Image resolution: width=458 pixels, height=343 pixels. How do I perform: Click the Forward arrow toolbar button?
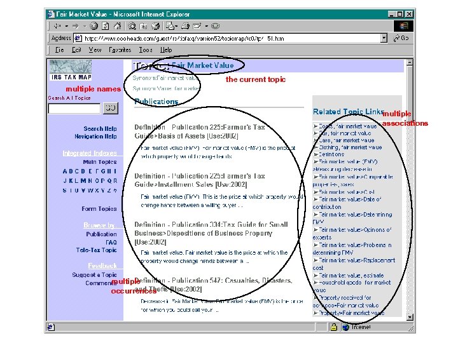click(75, 26)
